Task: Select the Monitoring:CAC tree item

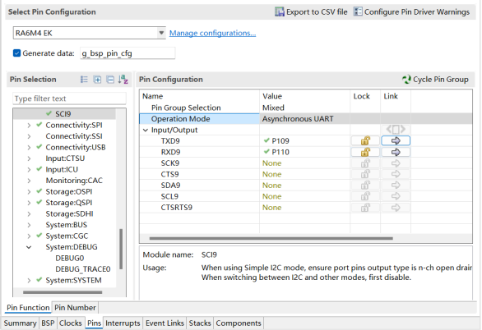Action: (74, 181)
